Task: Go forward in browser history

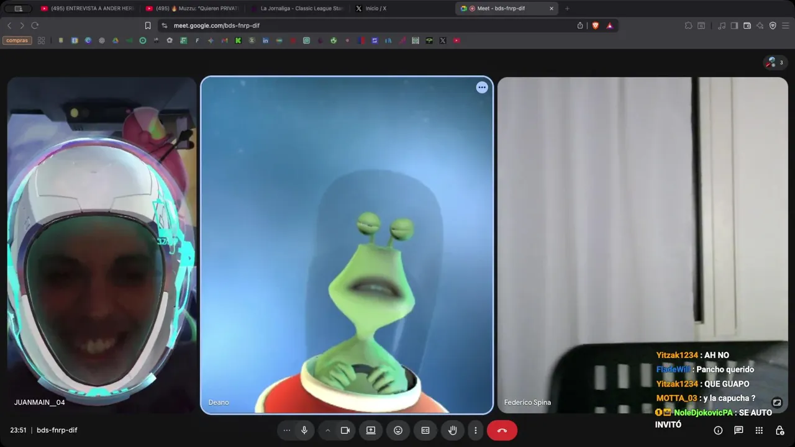Action: [x=22, y=25]
